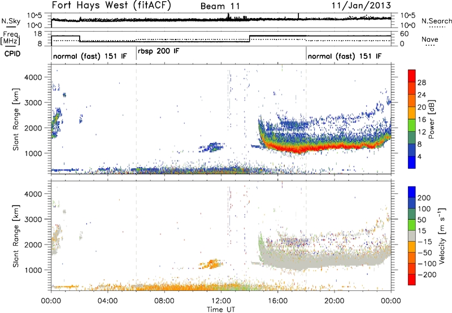Click the '20:00' time tick label
The height and width of the screenshot is (313, 452).
coord(334,301)
